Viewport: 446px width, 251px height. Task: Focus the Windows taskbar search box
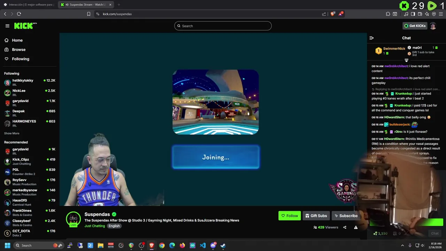click(x=38, y=245)
